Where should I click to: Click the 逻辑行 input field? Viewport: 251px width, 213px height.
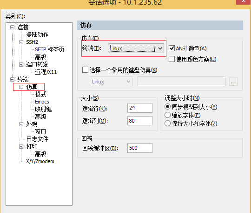140,108
